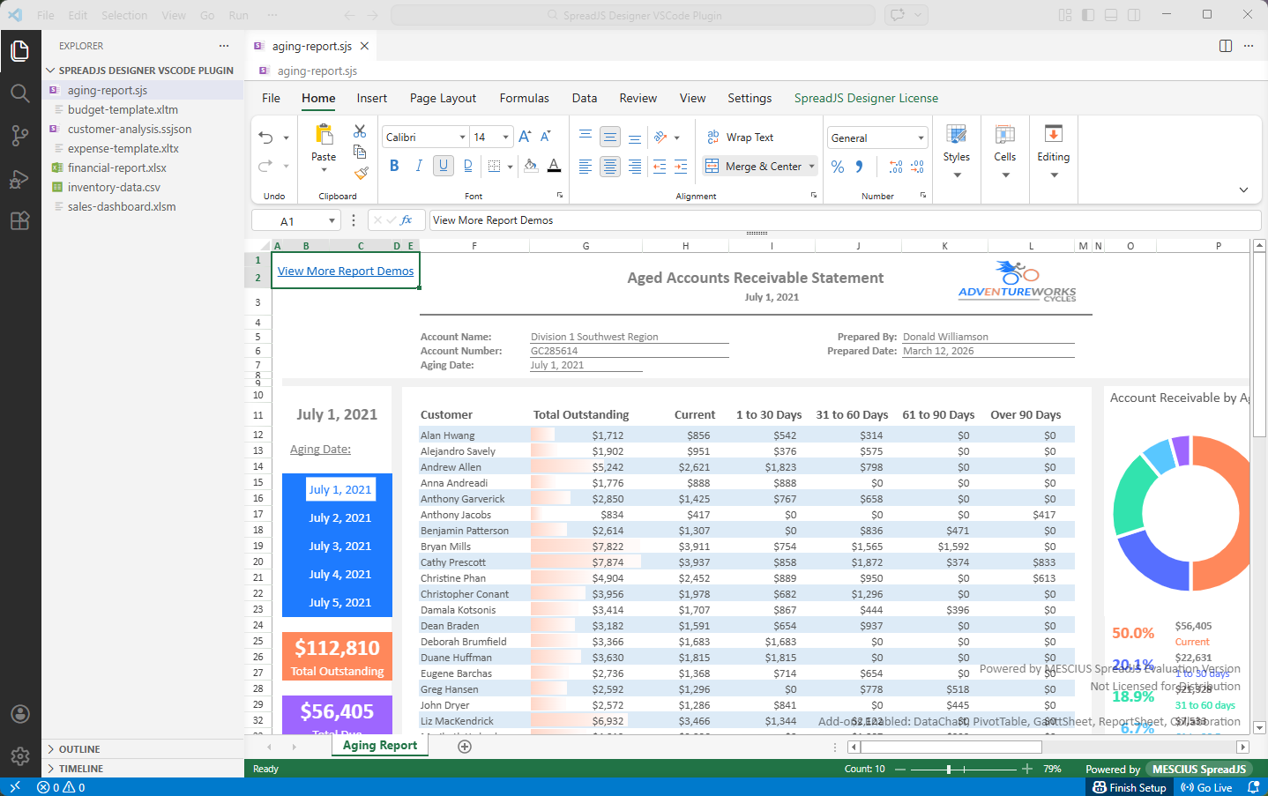Screen dimensions: 1268x796
Task: Apply the font color A icon
Action: coord(554,166)
